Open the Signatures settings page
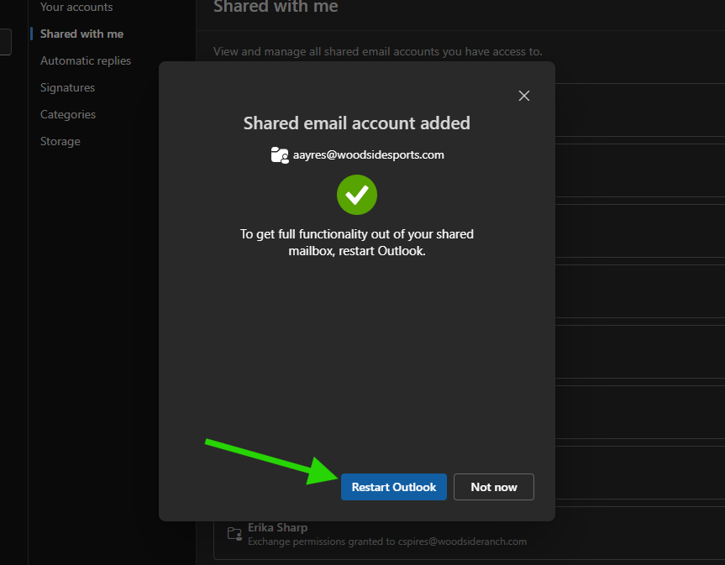This screenshot has width=725, height=565. coord(67,87)
